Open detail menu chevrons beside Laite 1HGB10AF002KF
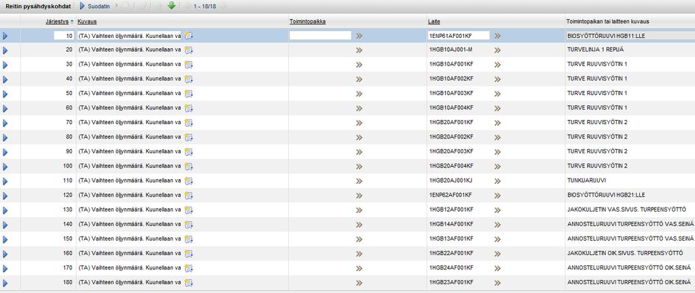 tap(497, 79)
